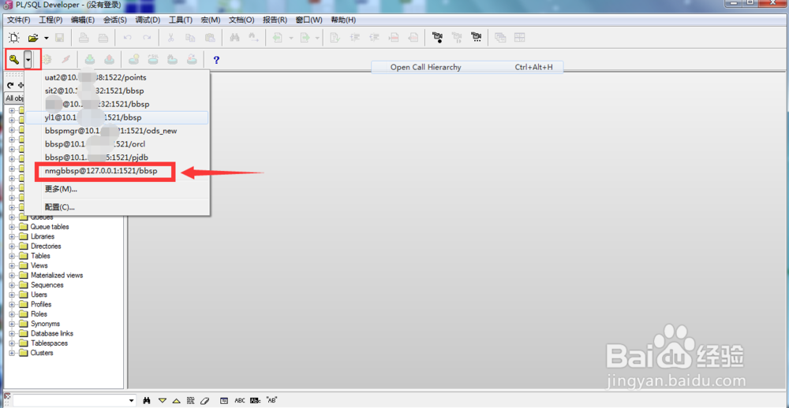Click the blue Help question mark icon
789x408 pixels.
coord(216,61)
